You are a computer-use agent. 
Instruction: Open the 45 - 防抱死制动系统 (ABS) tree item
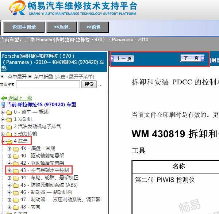pos(49,185)
